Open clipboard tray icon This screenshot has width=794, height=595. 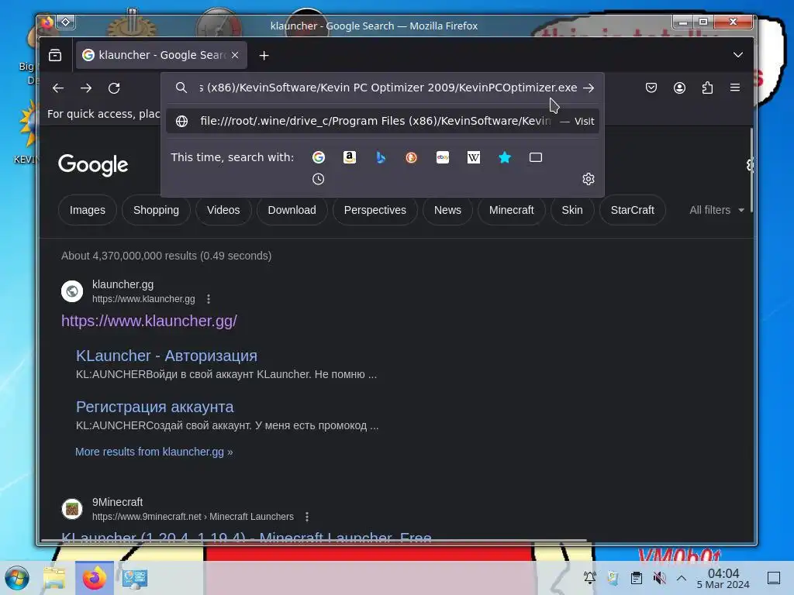(637, 578)
